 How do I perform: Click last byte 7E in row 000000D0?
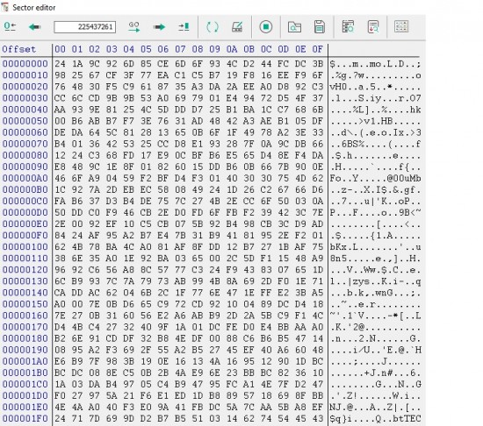(317, 213)
